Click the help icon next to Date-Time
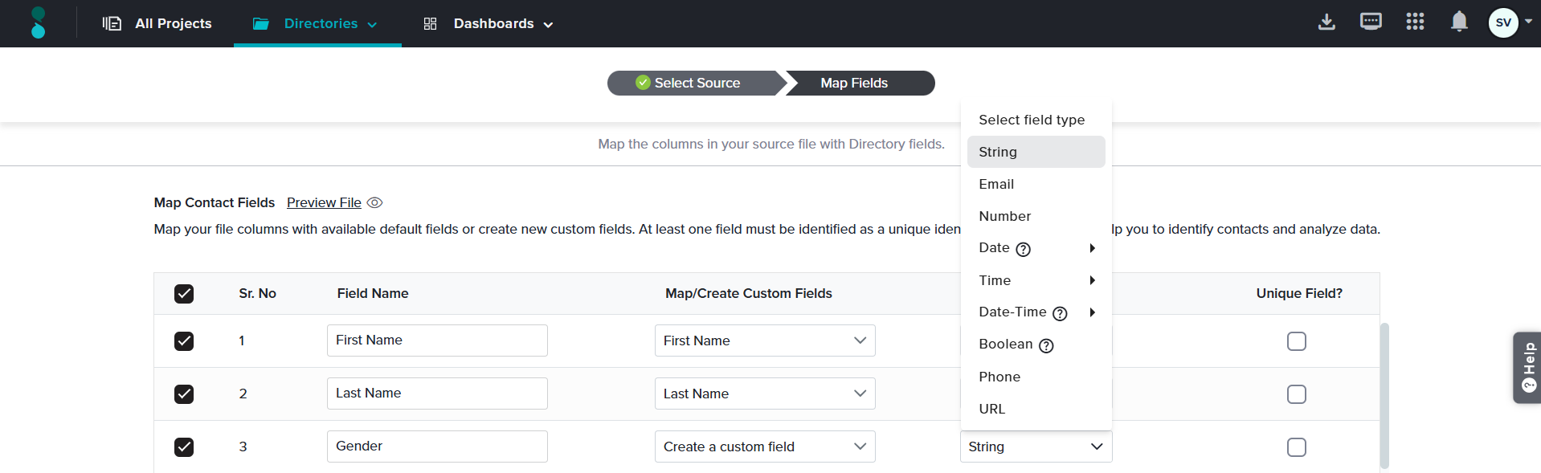This screenshot has height=473, width=1541. (x=1060, y=314)
